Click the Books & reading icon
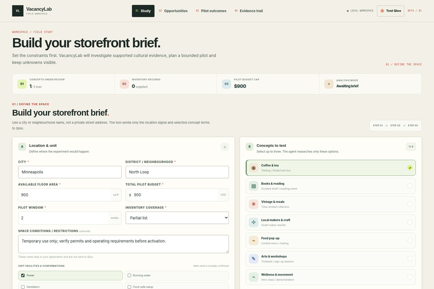 254,186
